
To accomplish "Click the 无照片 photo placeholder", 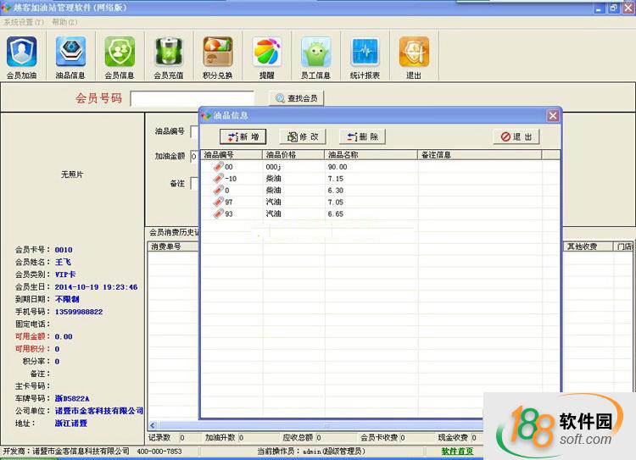I will (72, 175).
